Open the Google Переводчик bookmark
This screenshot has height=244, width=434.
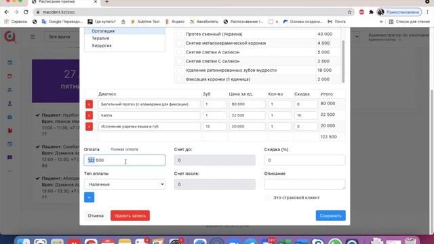click(x=62, y=22)
